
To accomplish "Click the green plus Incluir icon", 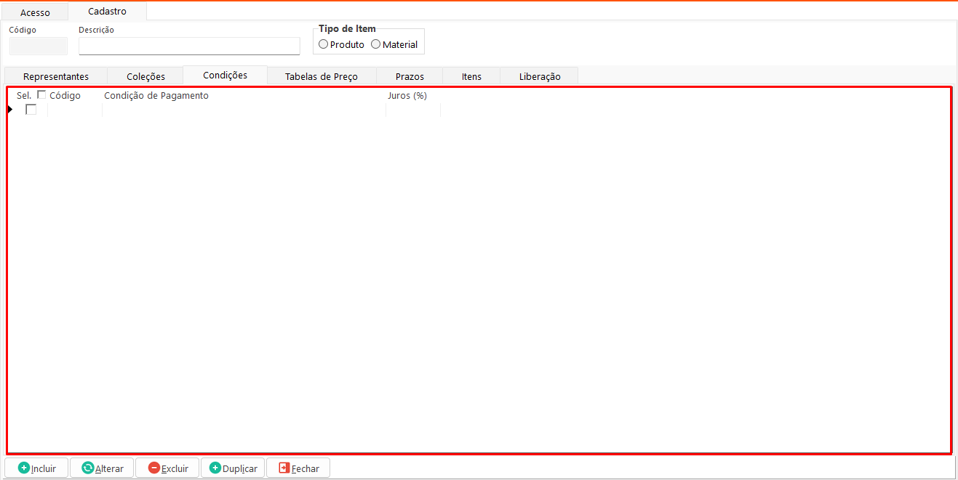I will (23, 468).
